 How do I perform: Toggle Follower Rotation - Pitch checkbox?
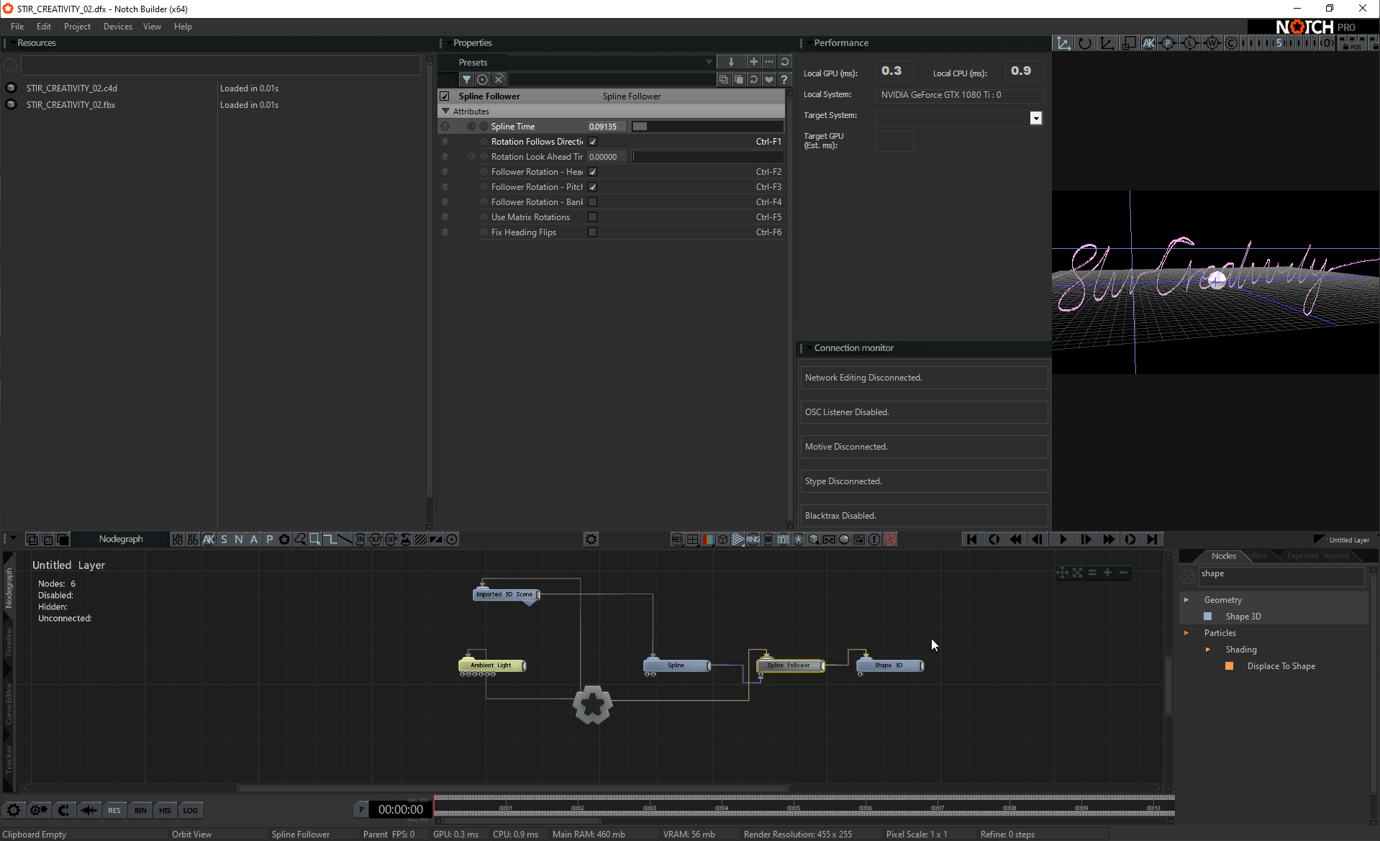click(593, 187)
